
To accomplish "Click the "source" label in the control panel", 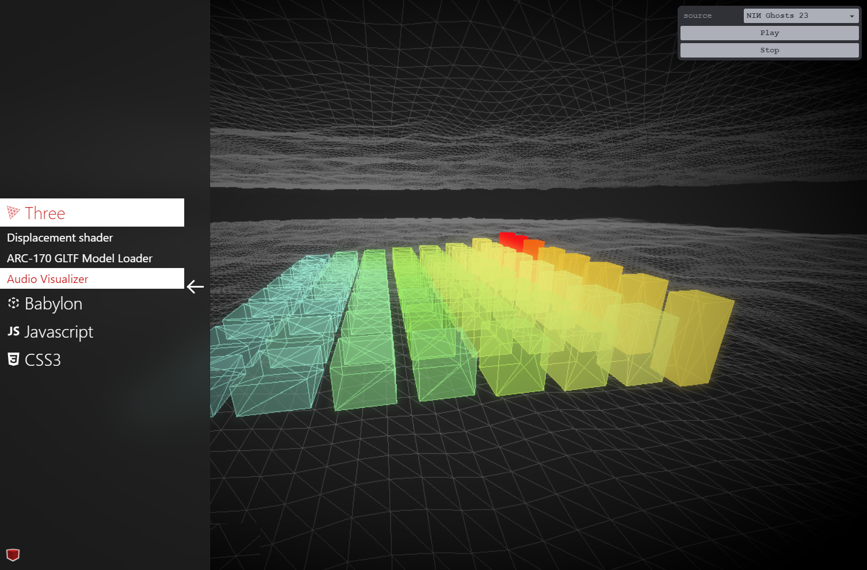I will [x=698, y=16].
